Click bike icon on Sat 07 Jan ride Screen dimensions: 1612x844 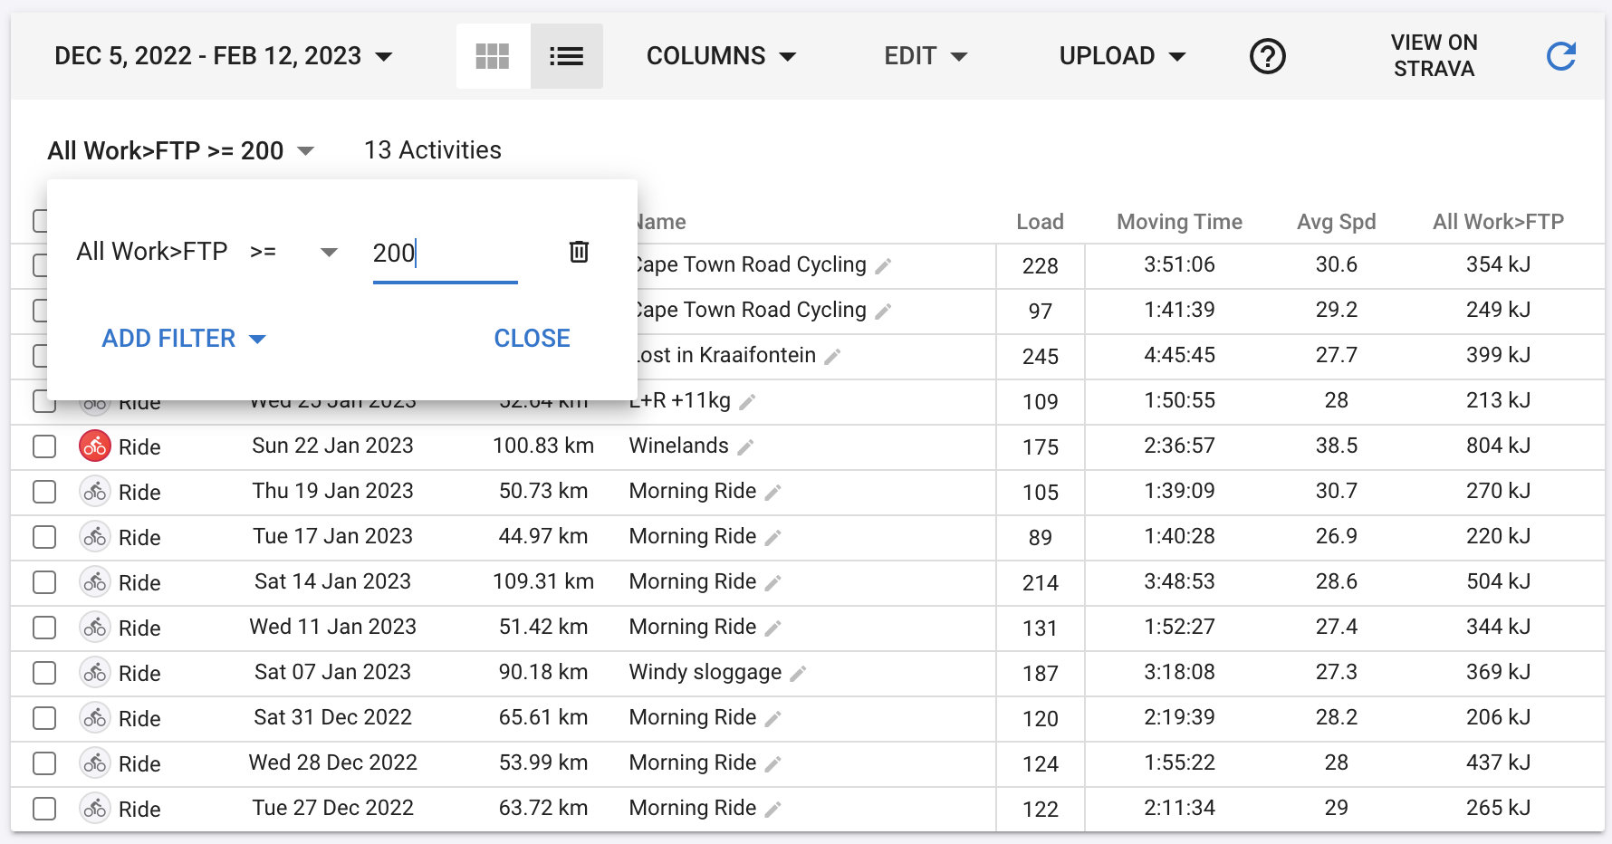click(x=95, y=672)
